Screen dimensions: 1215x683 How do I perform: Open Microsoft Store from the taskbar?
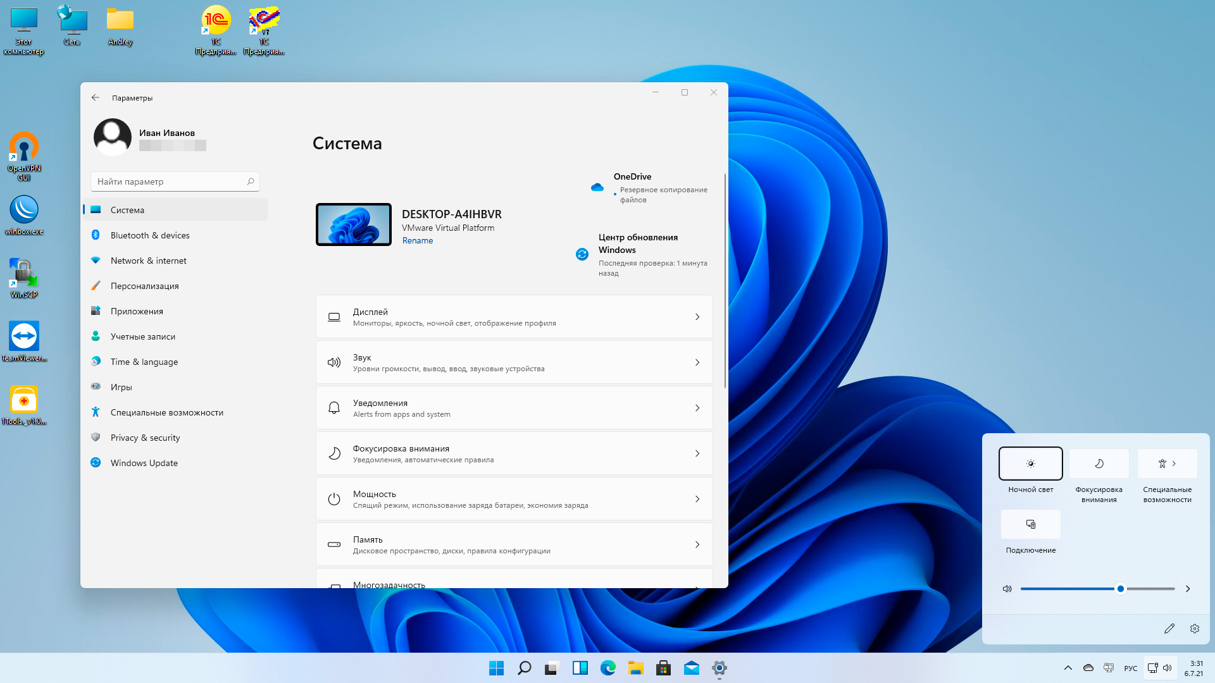click(663, 668)
